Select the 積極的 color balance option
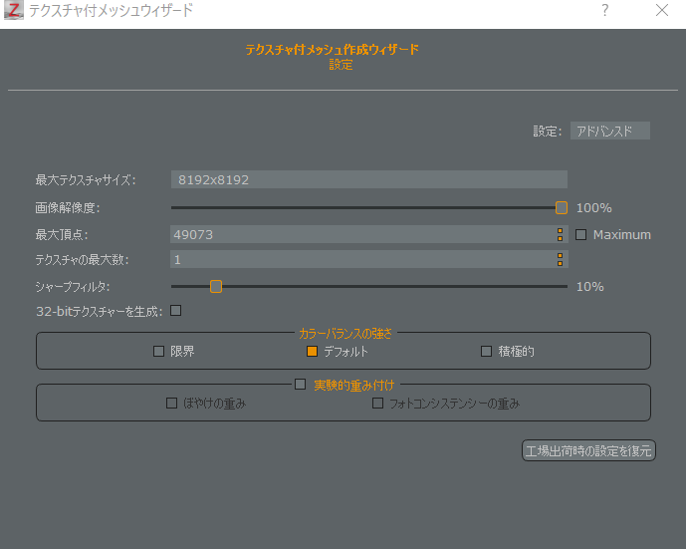 tap(486, 351)
